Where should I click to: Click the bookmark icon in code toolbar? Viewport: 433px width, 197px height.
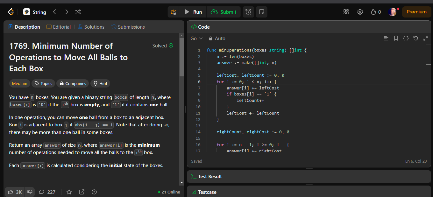pyautogui.click(x=396, y=39)
